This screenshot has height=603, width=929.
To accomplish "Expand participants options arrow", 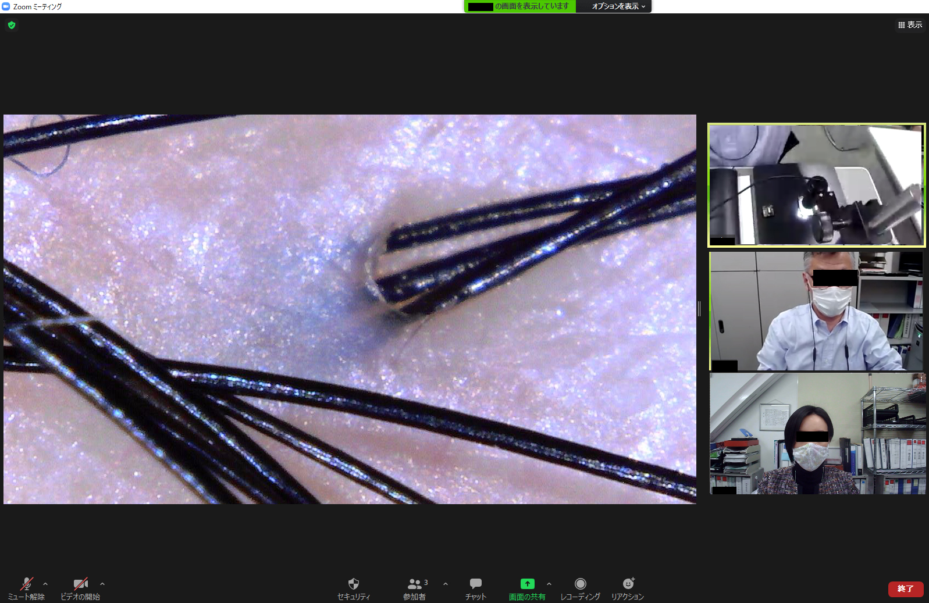I will tap(446, 584).
